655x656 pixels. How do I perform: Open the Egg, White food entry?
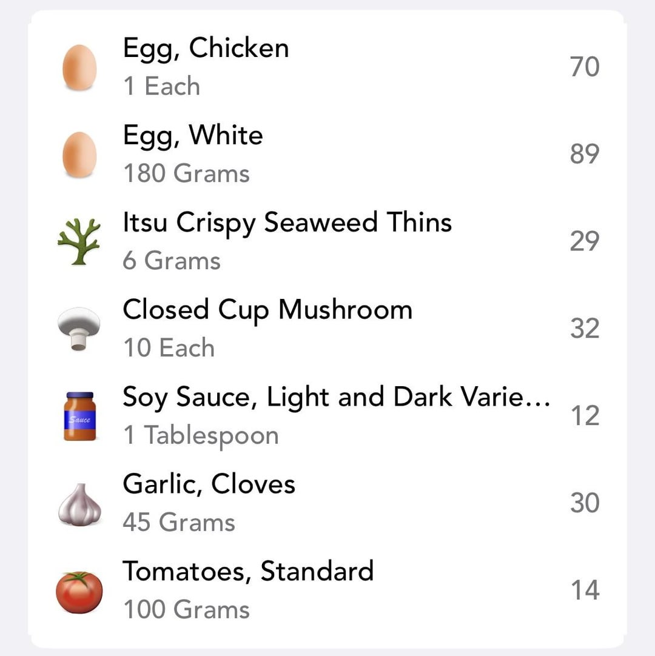click(327, 155)
